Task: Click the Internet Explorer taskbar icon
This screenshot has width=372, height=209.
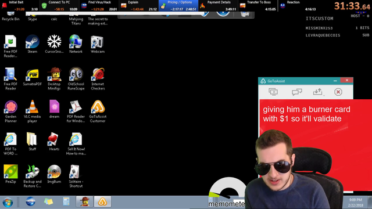Action: pyautogui.click(x=30, y=201)
